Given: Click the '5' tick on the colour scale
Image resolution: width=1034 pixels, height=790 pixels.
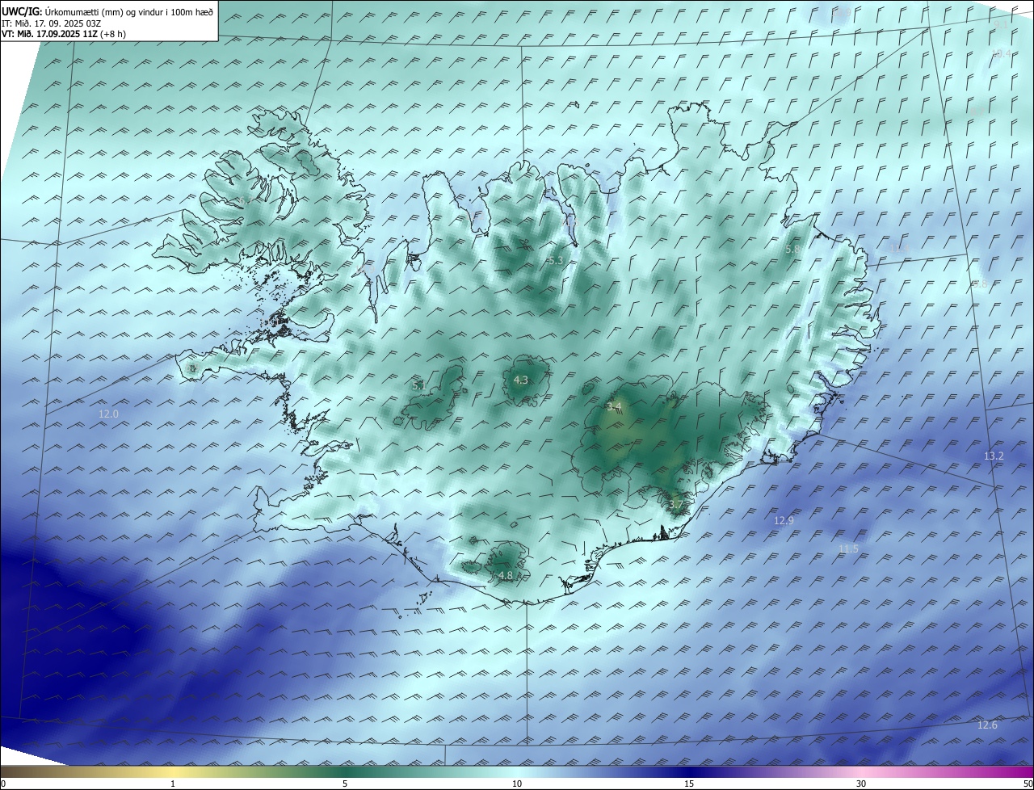Looking at the screenshot, I should pyautogui.click(x=344, y=784).
